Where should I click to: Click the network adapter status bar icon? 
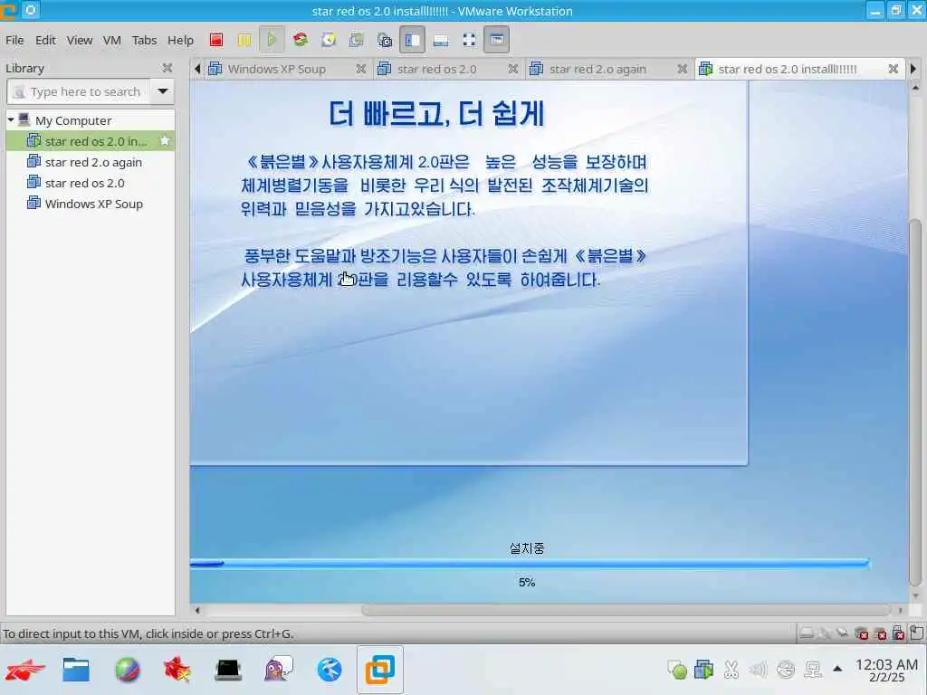(x=843, y=633)
